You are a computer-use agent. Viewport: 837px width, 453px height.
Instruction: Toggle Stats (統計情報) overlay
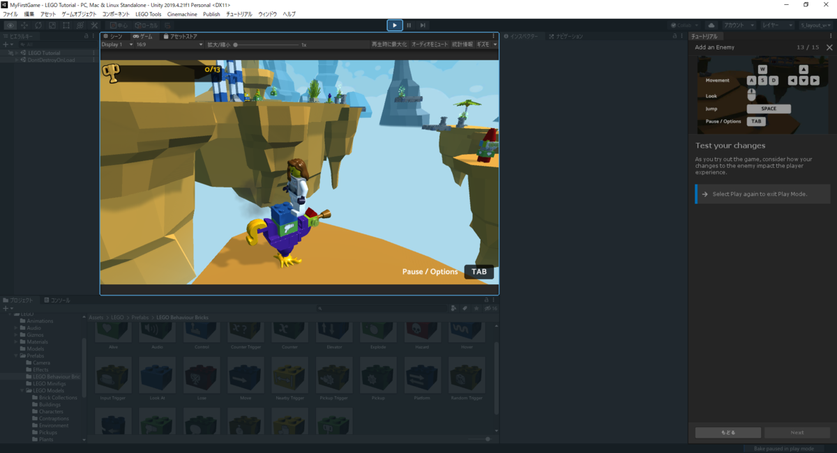tap(462, 45)
